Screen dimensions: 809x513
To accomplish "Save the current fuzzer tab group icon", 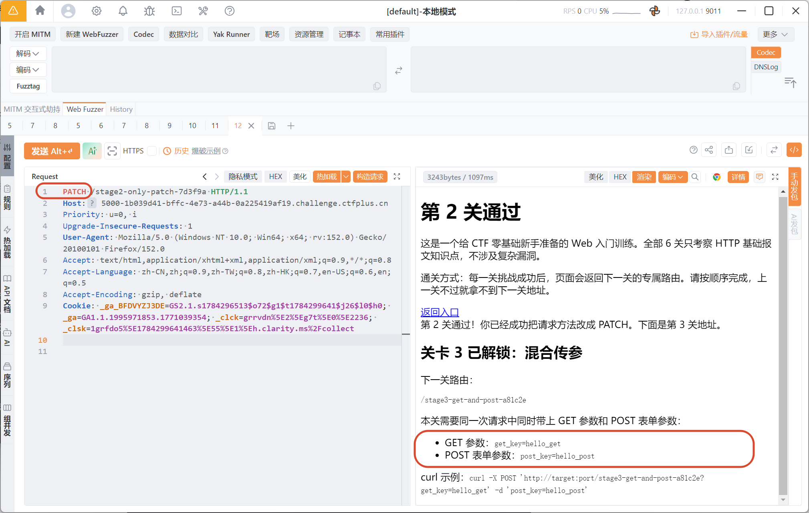I will 272,126.
